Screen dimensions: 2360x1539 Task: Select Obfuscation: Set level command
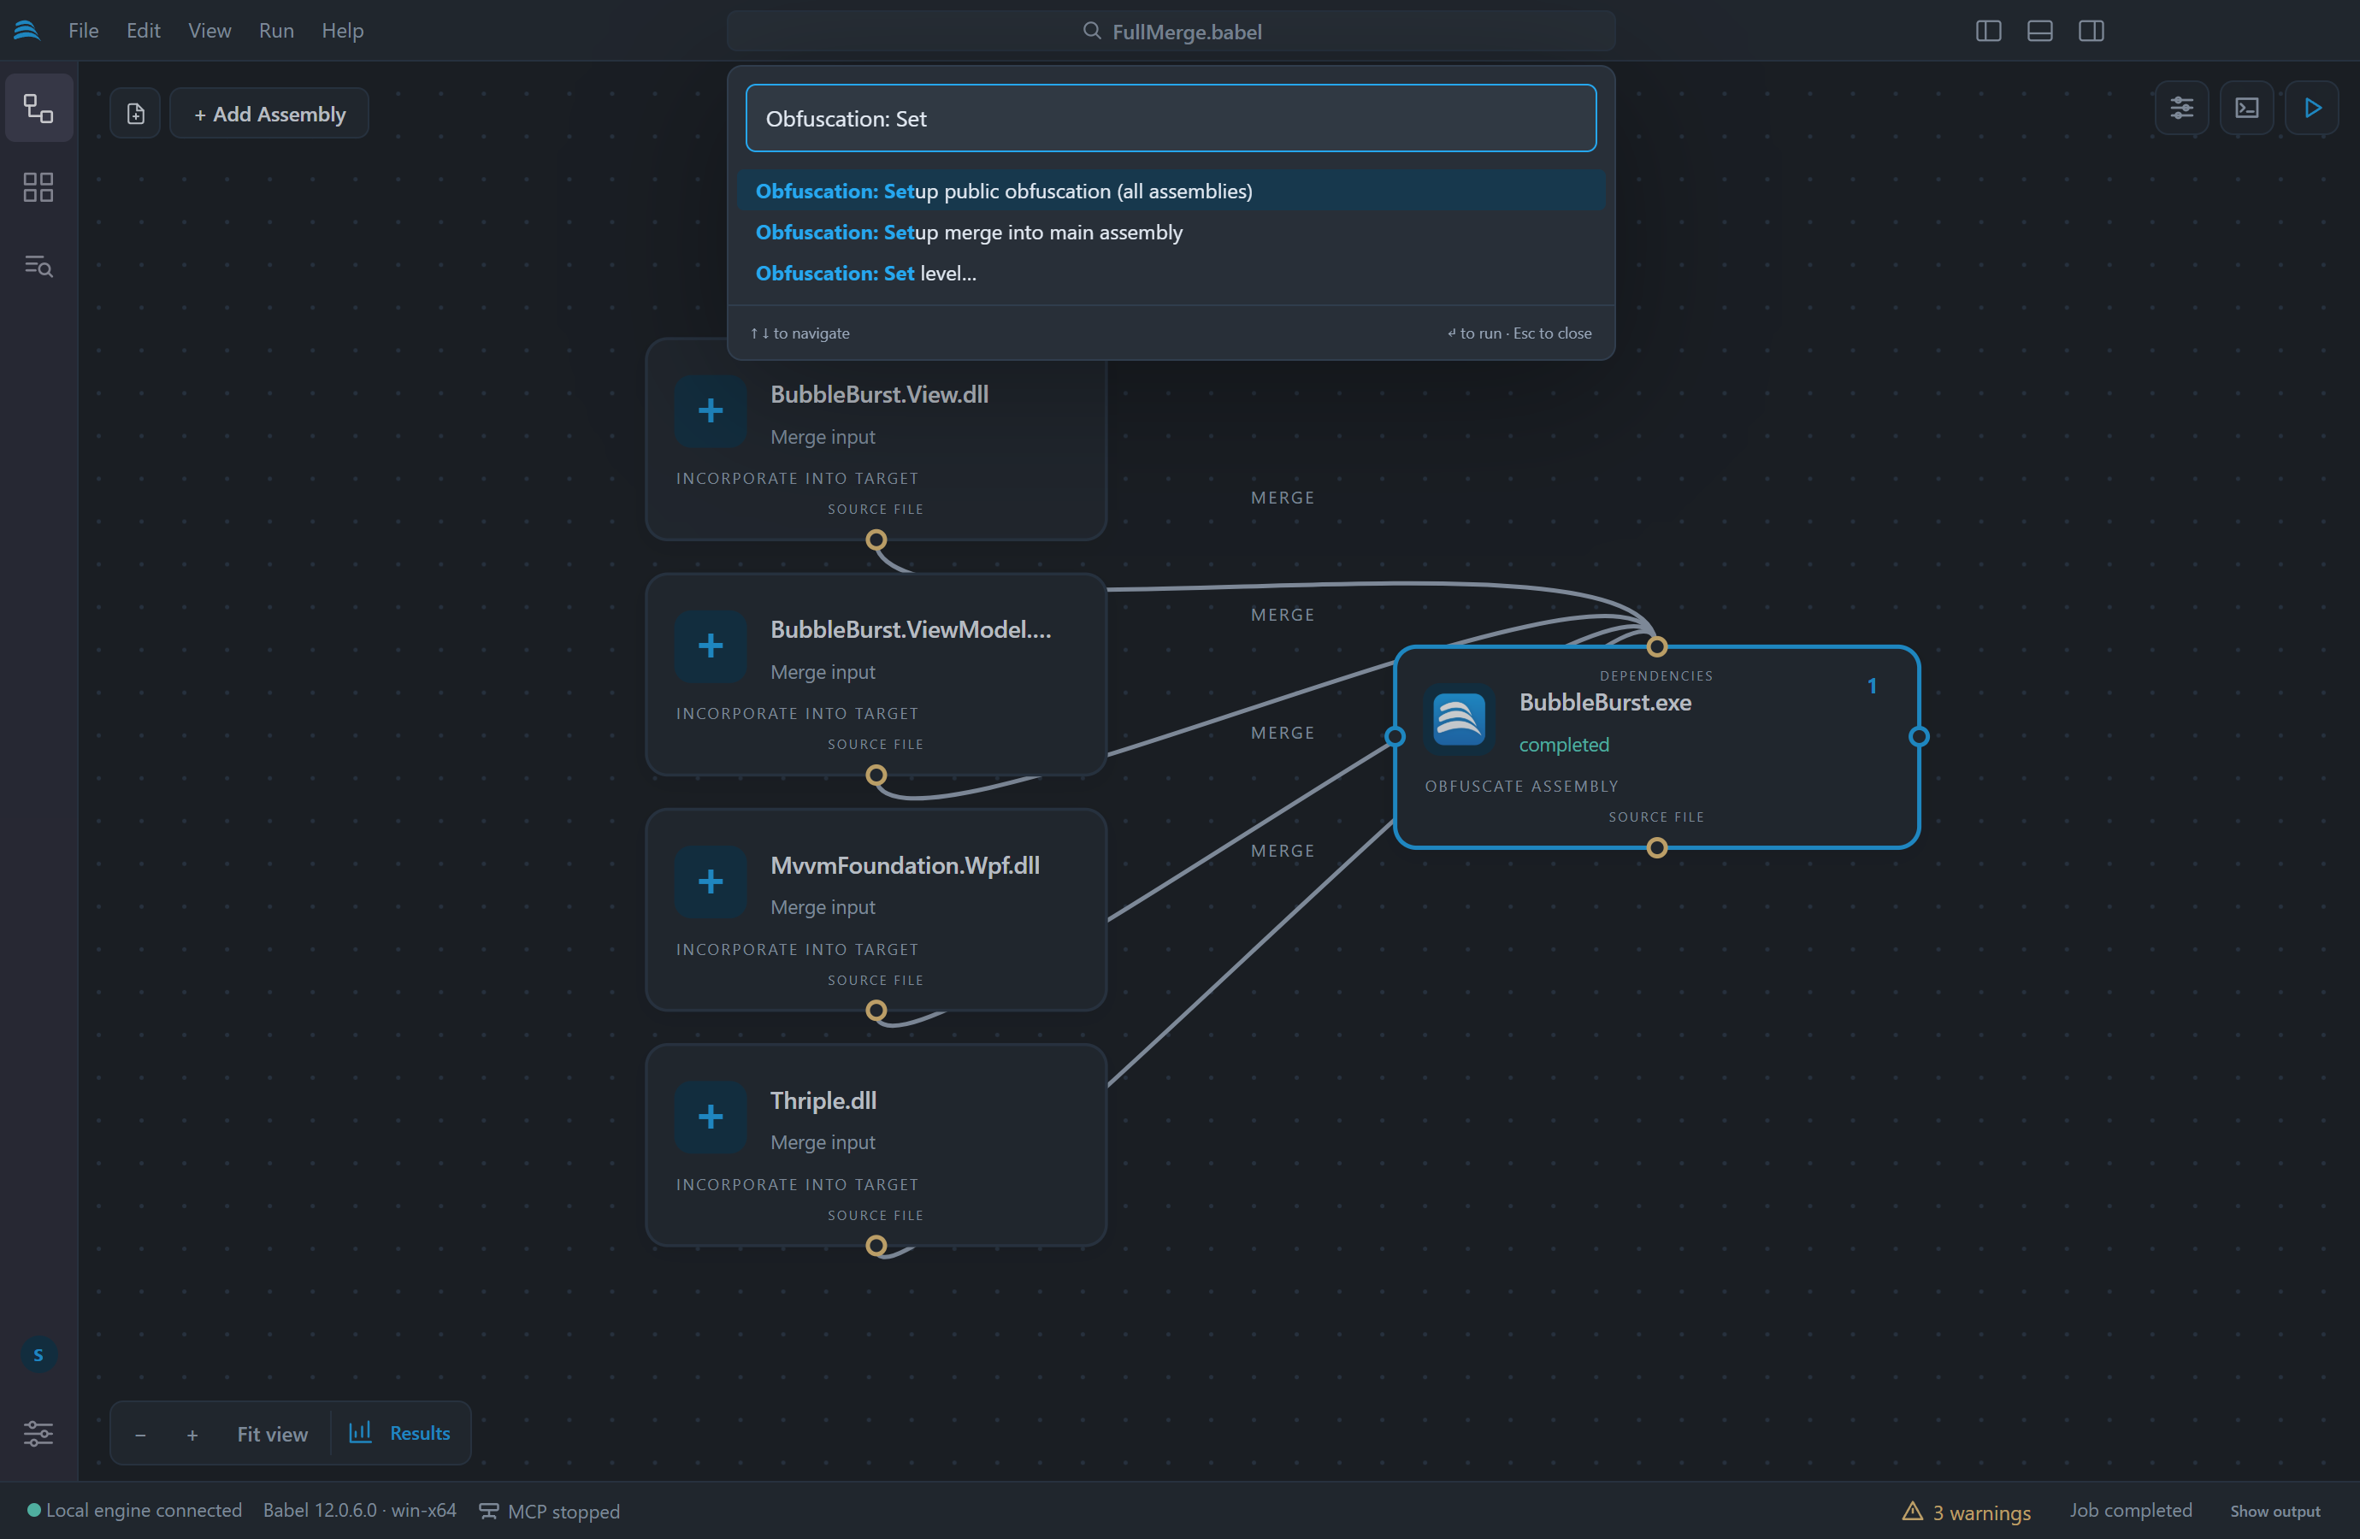pos(1170,273)
